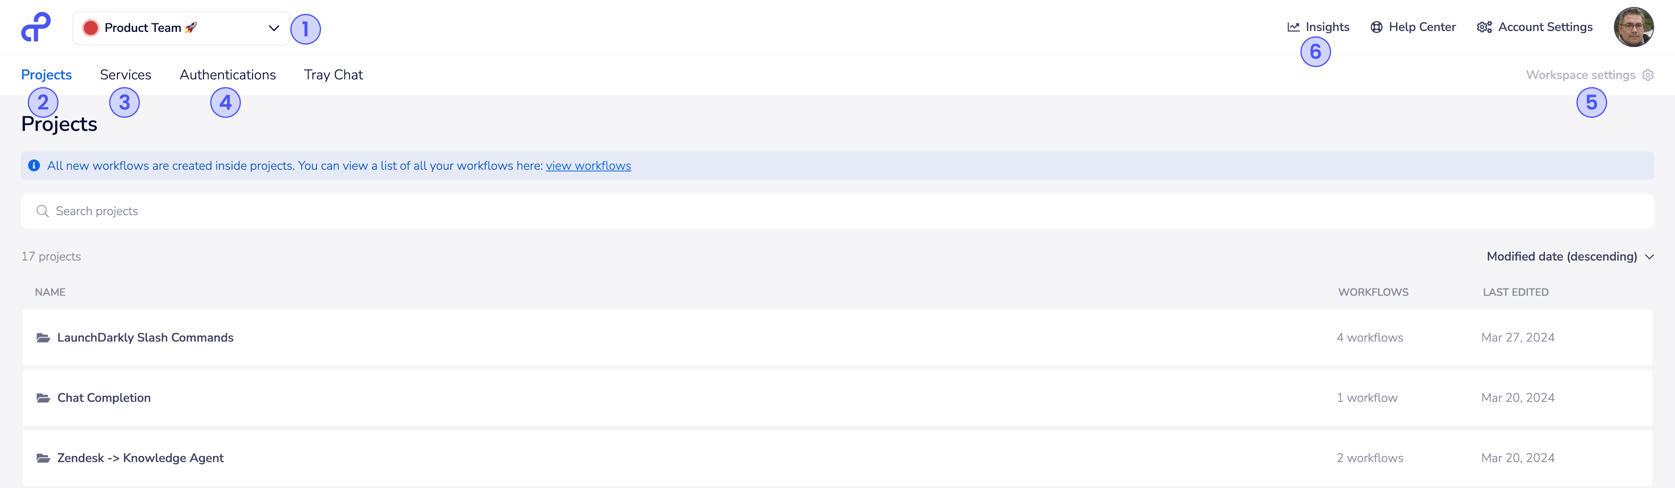The image size is (1675, 488).
Task: Open the Insights chart icon
Action: point(1293,27)
